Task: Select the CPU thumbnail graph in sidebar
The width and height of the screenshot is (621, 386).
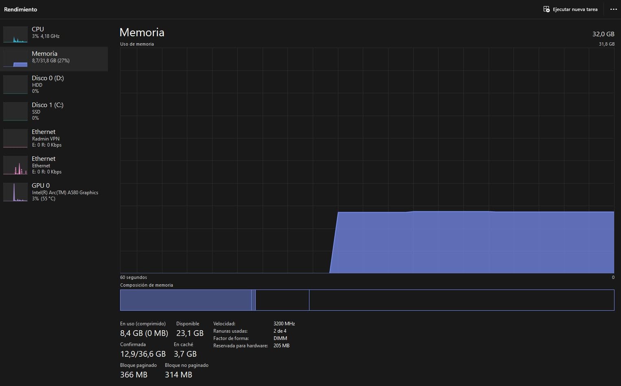Action: coord(15,35)
